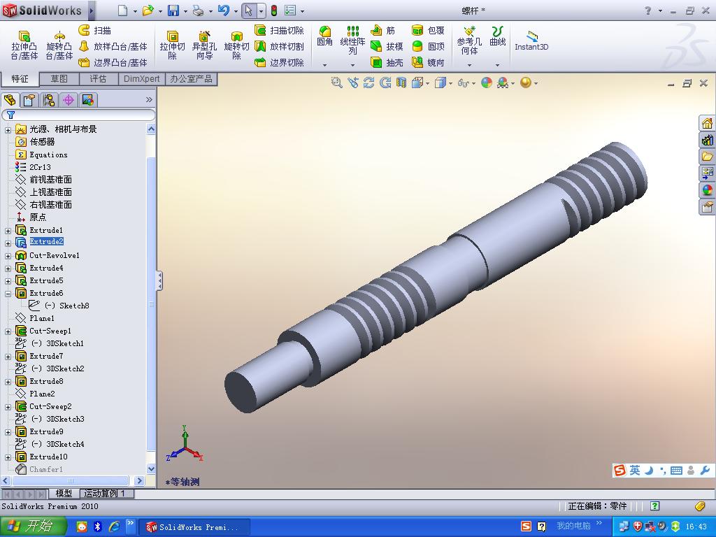Open Reference Geometry (参考几何体)
The width and height of the screenshot is (716, 537).
pos(469,40)
